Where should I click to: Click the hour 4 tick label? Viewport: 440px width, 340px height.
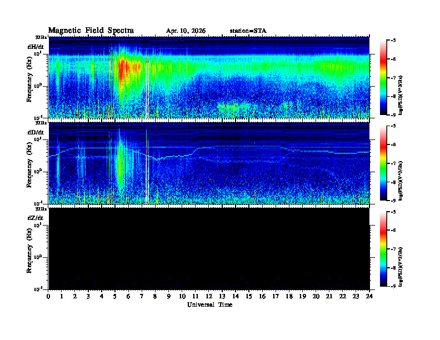point(102,296)
